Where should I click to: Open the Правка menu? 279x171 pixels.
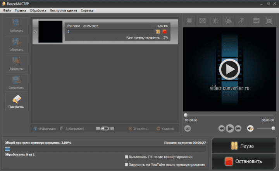pyautogui.click(x=20, y=10)
